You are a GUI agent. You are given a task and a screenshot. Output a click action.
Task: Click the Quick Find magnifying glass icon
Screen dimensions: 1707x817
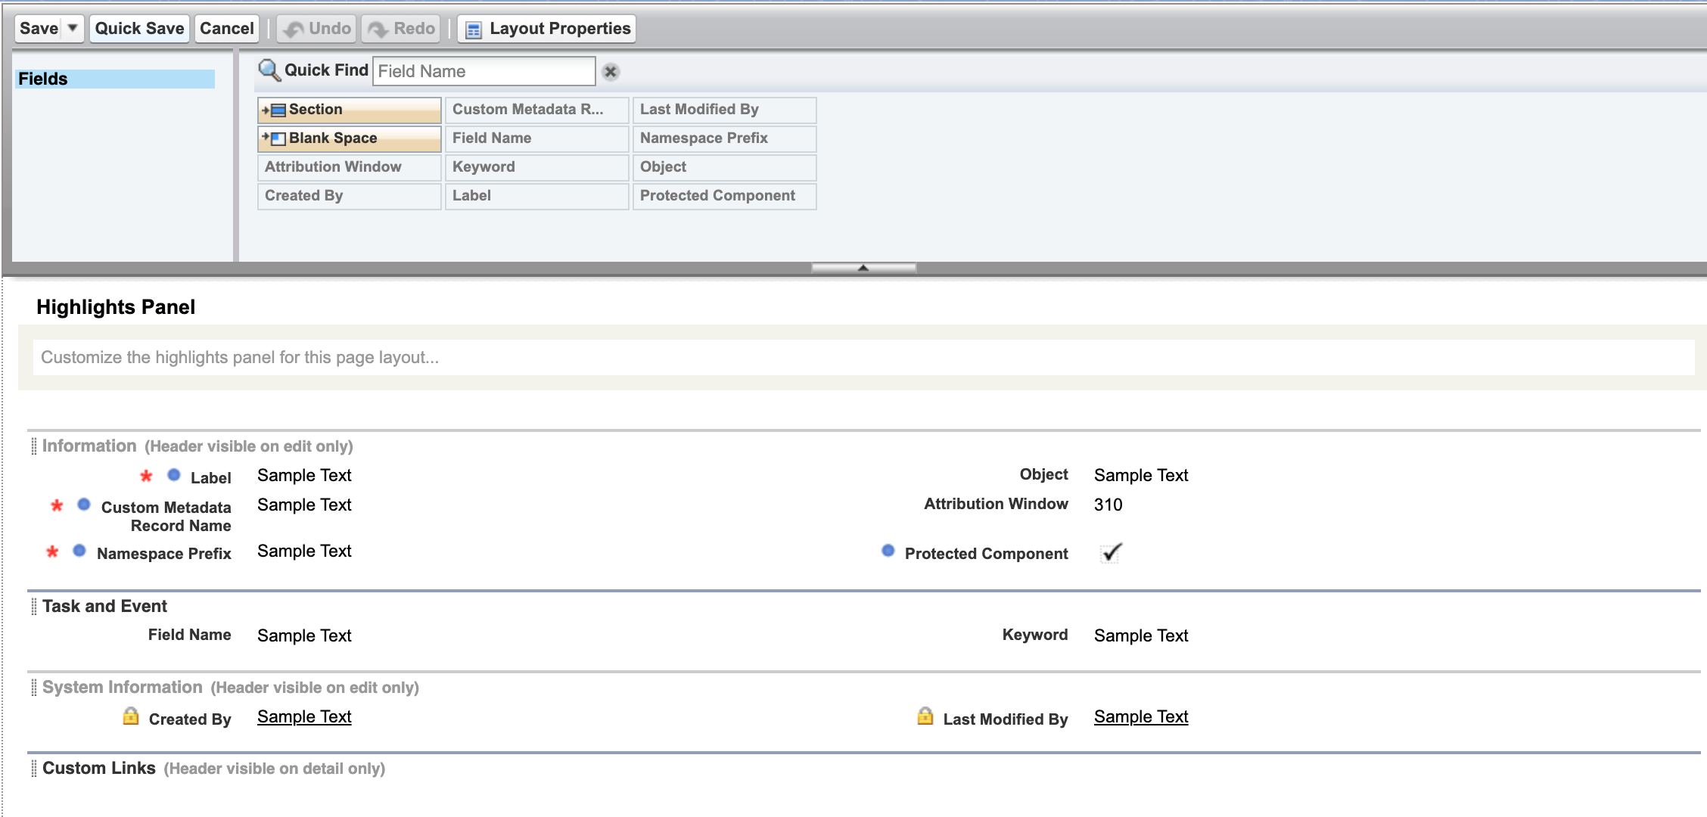tap(269, 69)
